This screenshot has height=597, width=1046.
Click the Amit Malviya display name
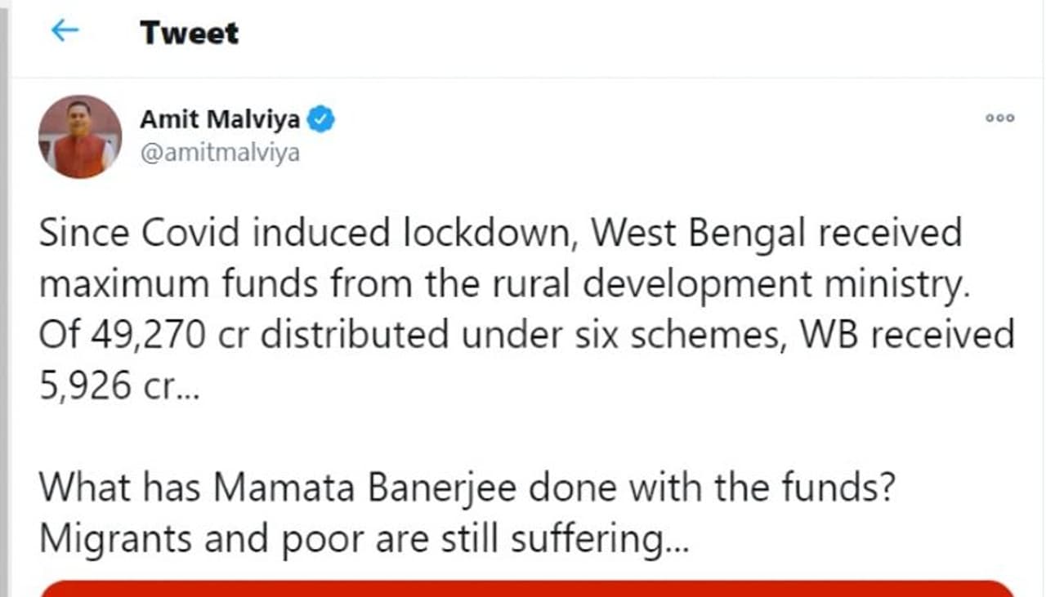point(219,120)
